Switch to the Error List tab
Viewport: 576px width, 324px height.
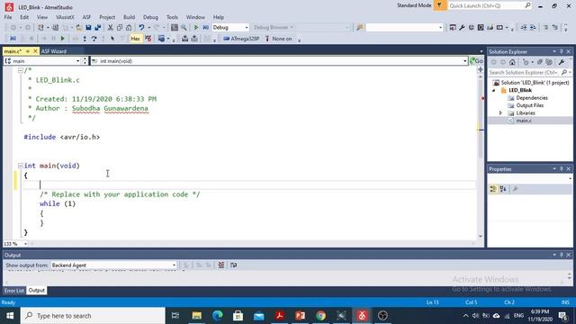tap(14, 291)
